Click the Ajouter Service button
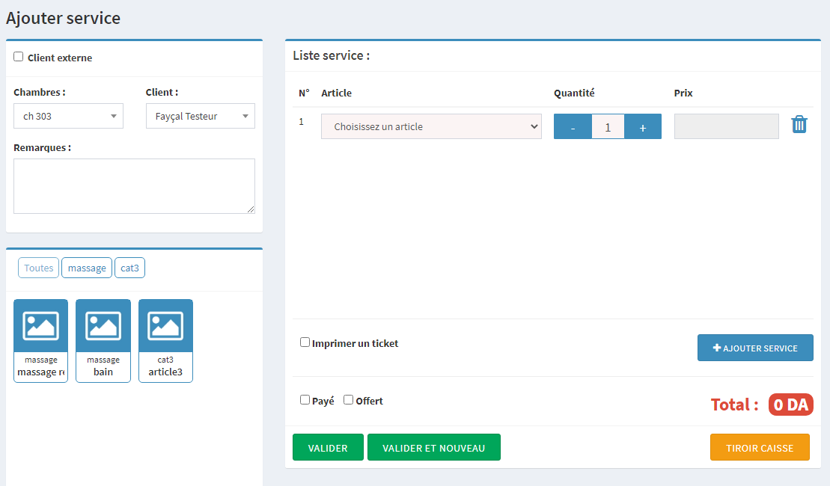This screenshot has width=830, height=486. [755, 348]
